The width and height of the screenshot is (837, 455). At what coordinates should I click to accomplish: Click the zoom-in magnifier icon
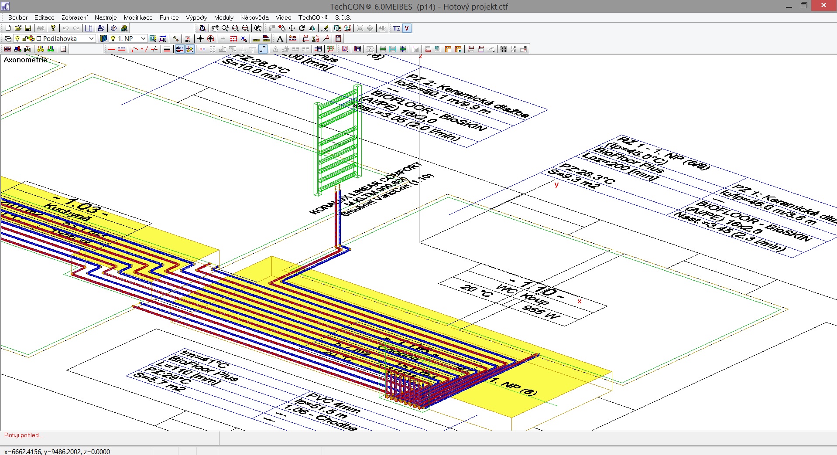225,28
